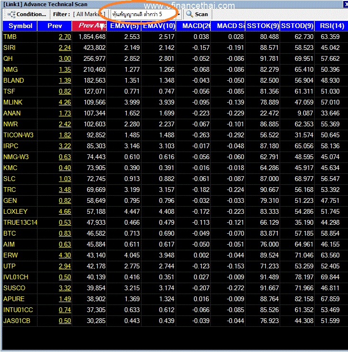The width and height of the screenshot is (348, 352).
Task: Select the INTU01CC symbol
Action: [18, 310]
